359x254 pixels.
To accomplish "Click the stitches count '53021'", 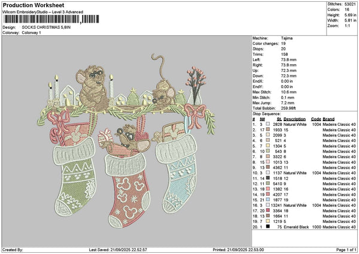I will [x=350, y=4].
